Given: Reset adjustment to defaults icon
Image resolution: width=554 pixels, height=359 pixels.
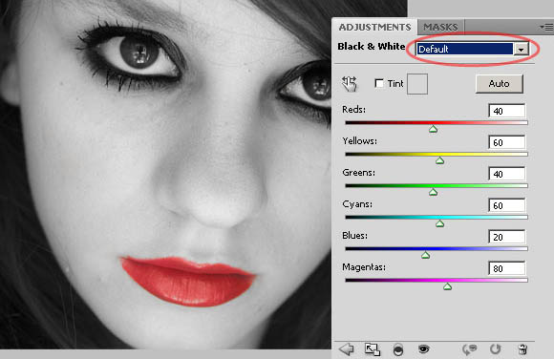Looking at the screenshot, I should [x=496, y=349].
